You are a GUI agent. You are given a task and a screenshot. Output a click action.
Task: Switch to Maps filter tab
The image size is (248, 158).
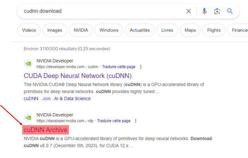point(190,30)
